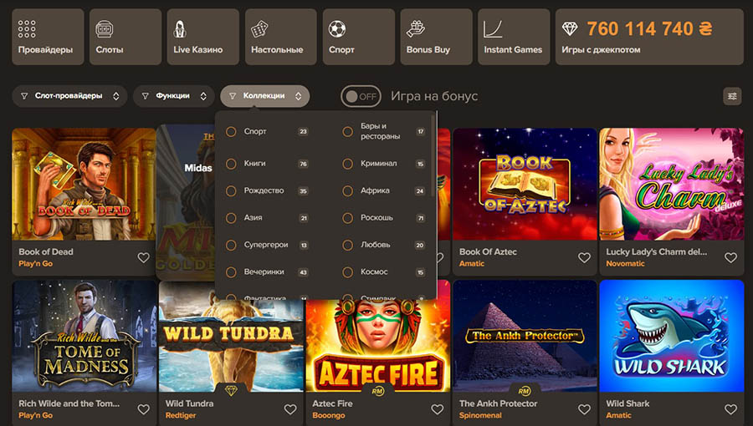Select the Космос collection radio
Screen dimensions: 753x426
click(x=348, y=272)
